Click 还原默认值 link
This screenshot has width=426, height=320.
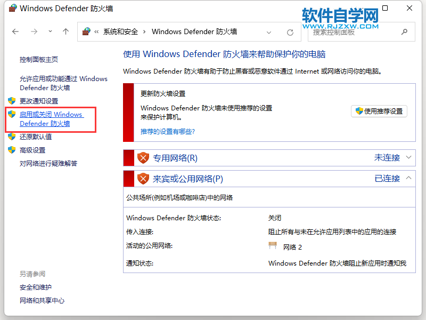(36, 137)
